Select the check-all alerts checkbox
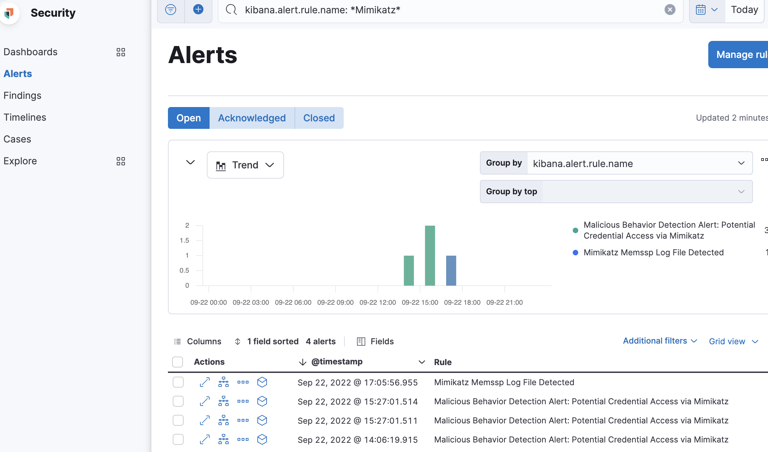The width and height of the screenshot is (768, 452). pyautogui.click(x=177, y=362)
